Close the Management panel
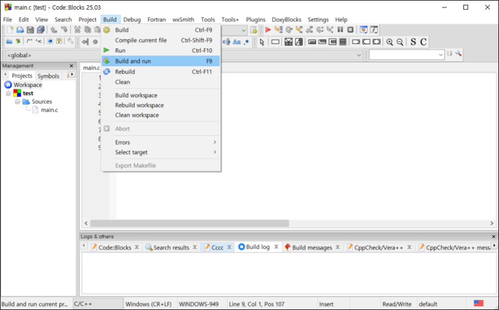Image resolution: width=499 pixels, height=310 pixels. pyautogui.click(x=71, y=66)
